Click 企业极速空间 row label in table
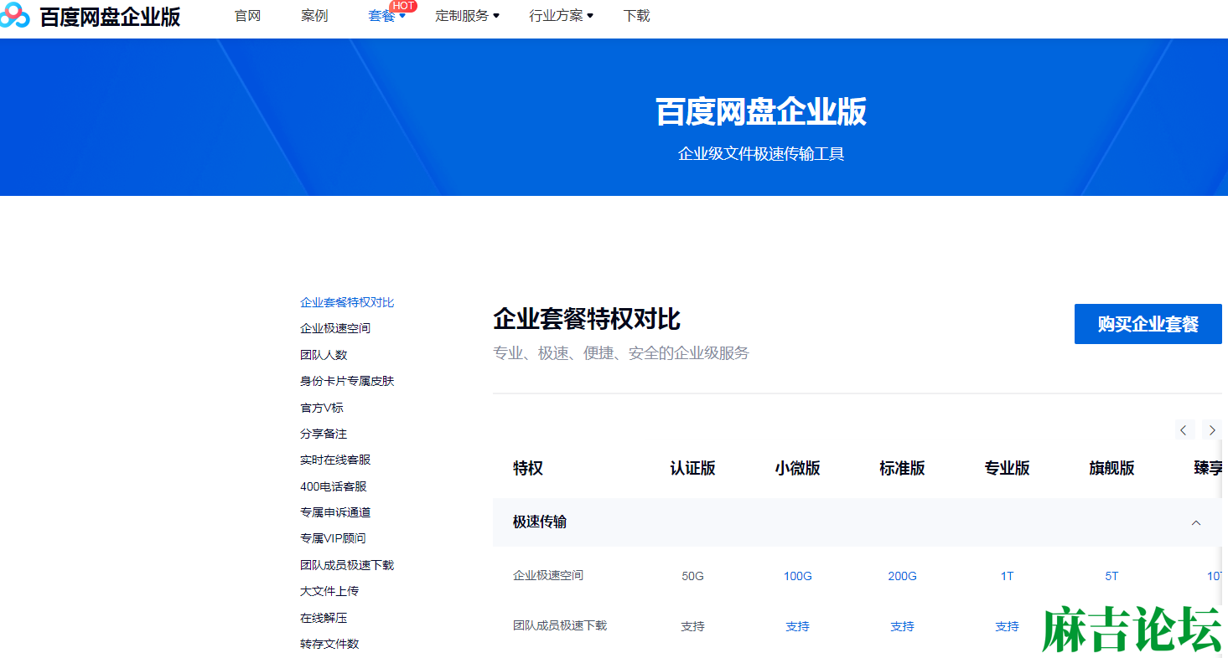Viewport: 1228px width, 658px height. click(548, 575)
